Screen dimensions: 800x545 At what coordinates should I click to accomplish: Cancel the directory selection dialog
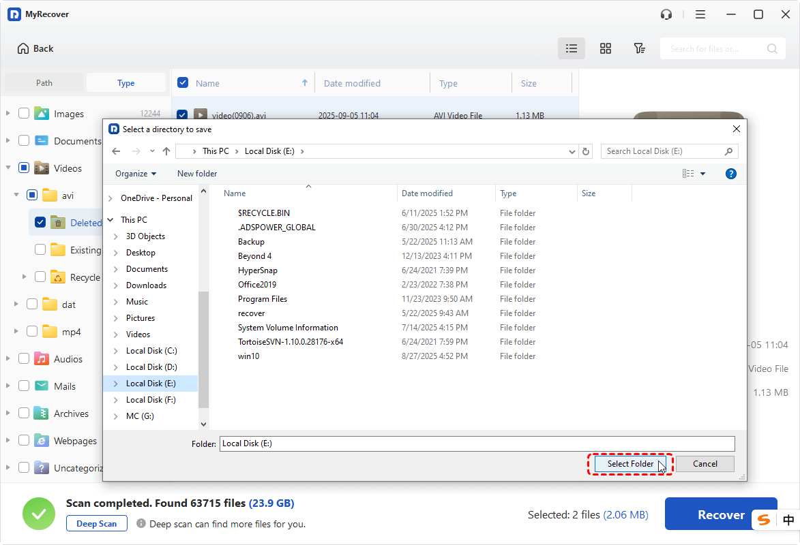point(705,464)
